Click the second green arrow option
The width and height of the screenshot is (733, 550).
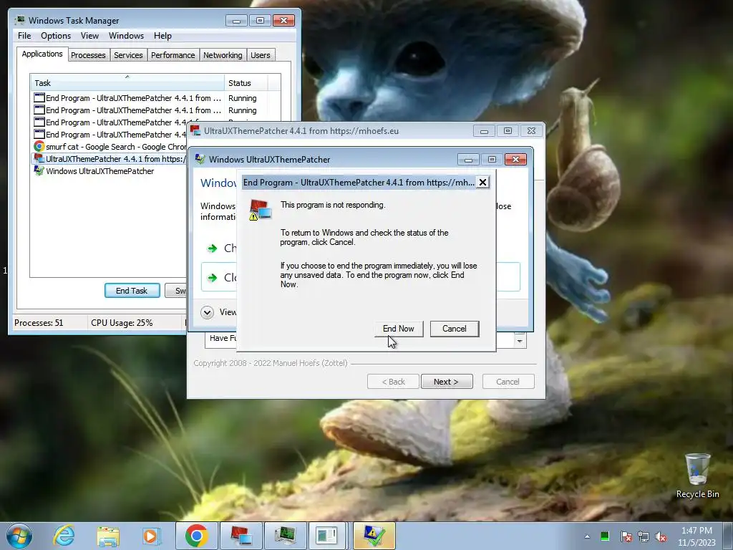coord(212,277)
